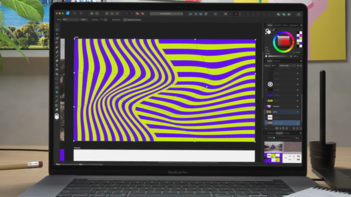Switch to the History tab
351x197 pixels.
pyautogui.click(x=287, y=133)
